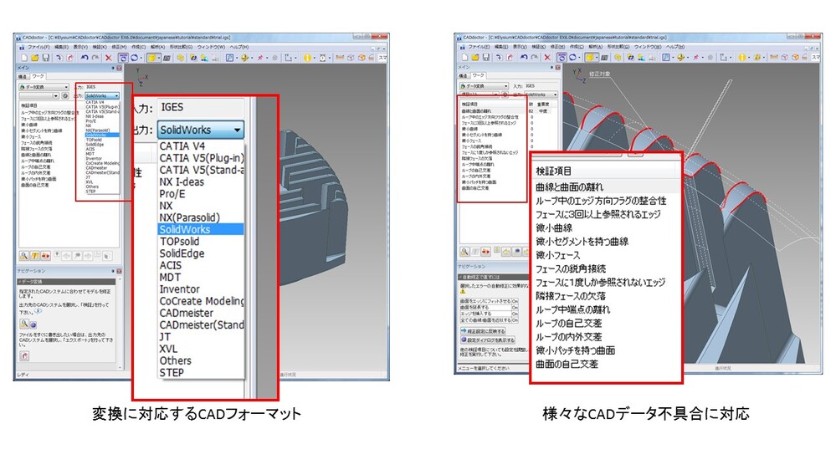
Task: Open the データ変換 dropdown in right window
Action: pos(485,86)
